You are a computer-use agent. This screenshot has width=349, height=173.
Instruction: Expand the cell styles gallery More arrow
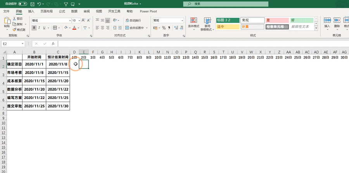pyautogui.click(x=316, y=28)
